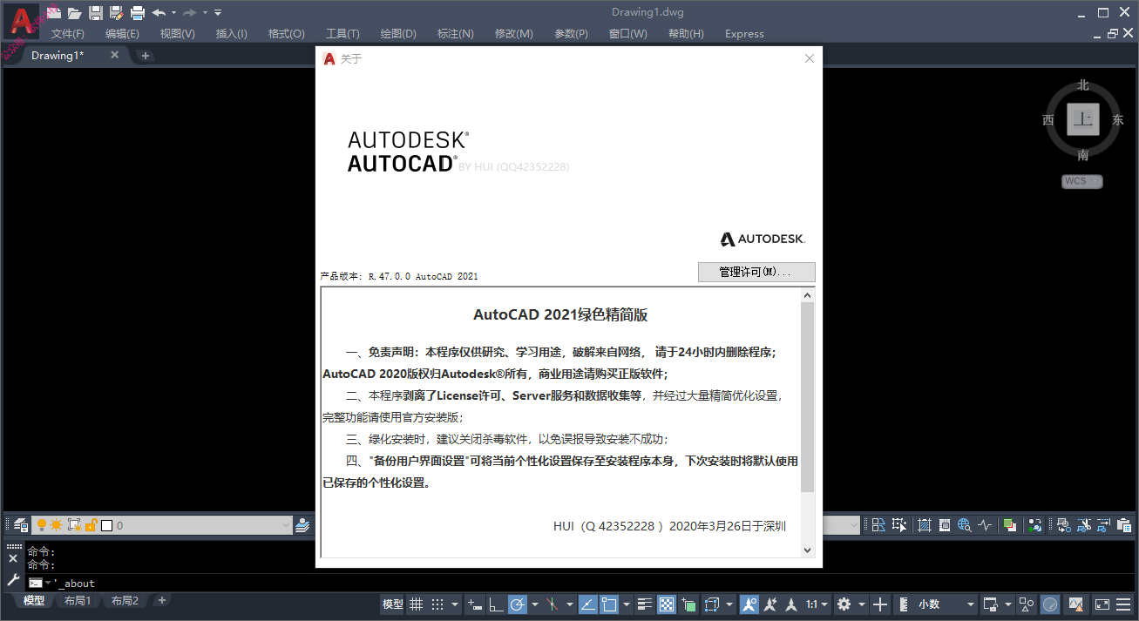
Task: Open the 参数(P) menu
Action: (x=572, y=34)
